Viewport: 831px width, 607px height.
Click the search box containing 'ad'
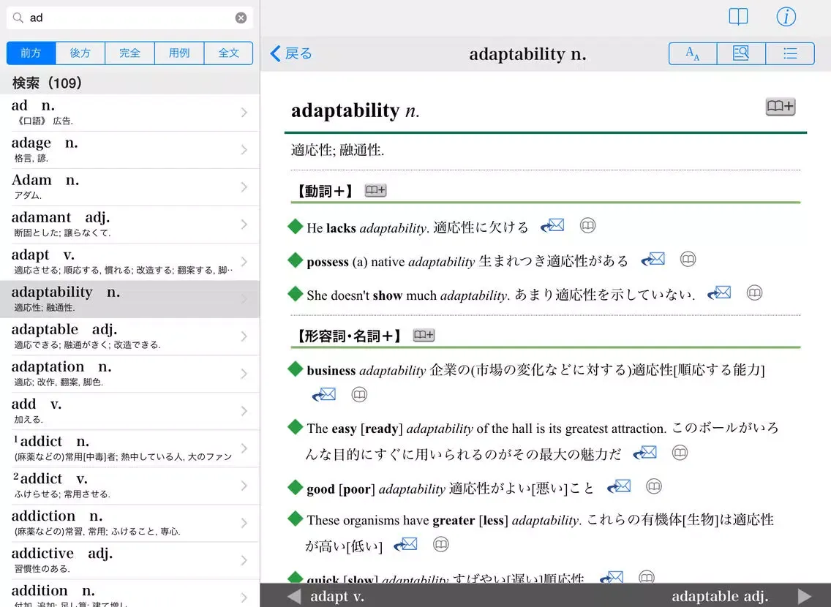129,18
